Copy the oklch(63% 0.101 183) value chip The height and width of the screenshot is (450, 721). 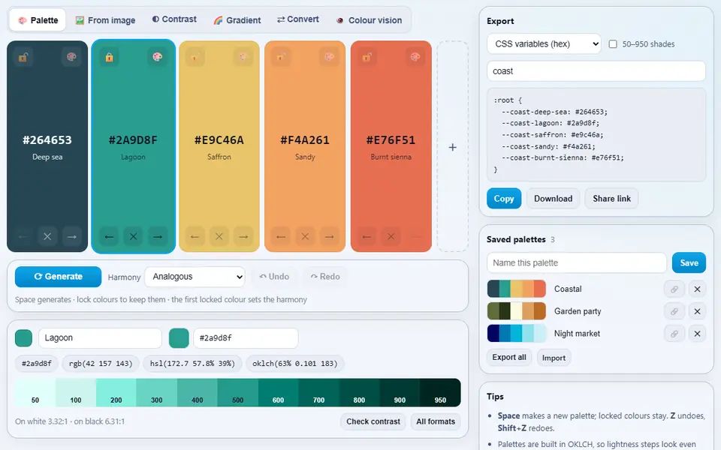(x=294, y=364)
